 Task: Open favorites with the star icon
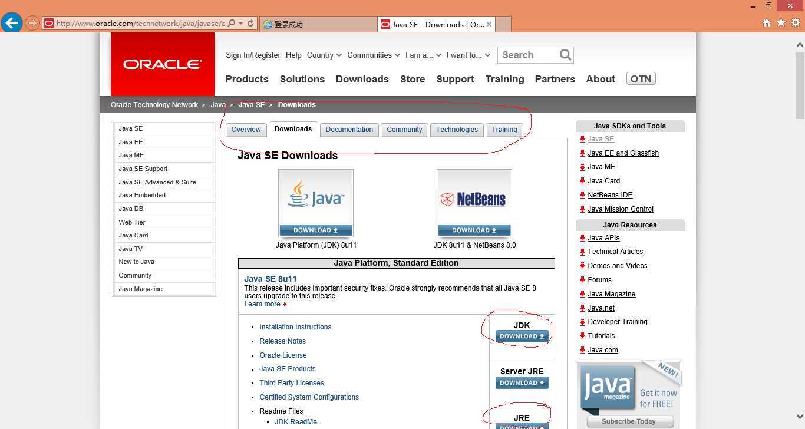[x=781, y=23]
